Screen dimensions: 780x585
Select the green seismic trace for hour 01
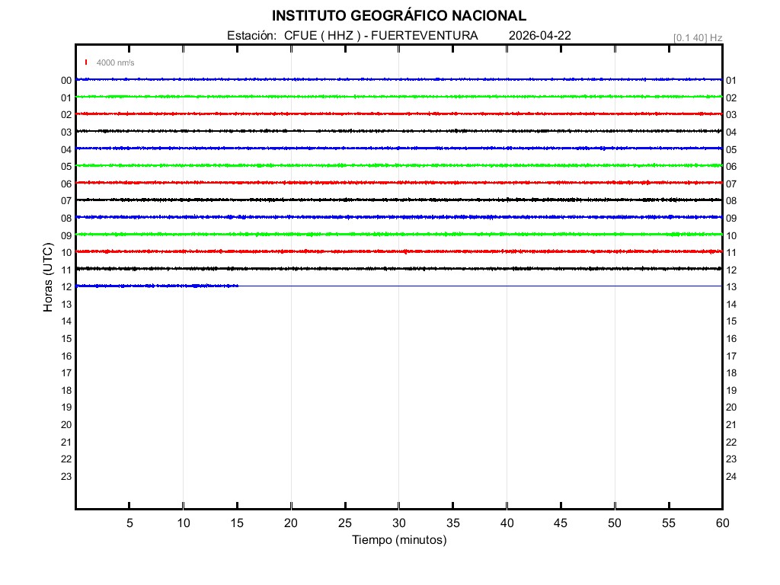[x=398, y=97]
